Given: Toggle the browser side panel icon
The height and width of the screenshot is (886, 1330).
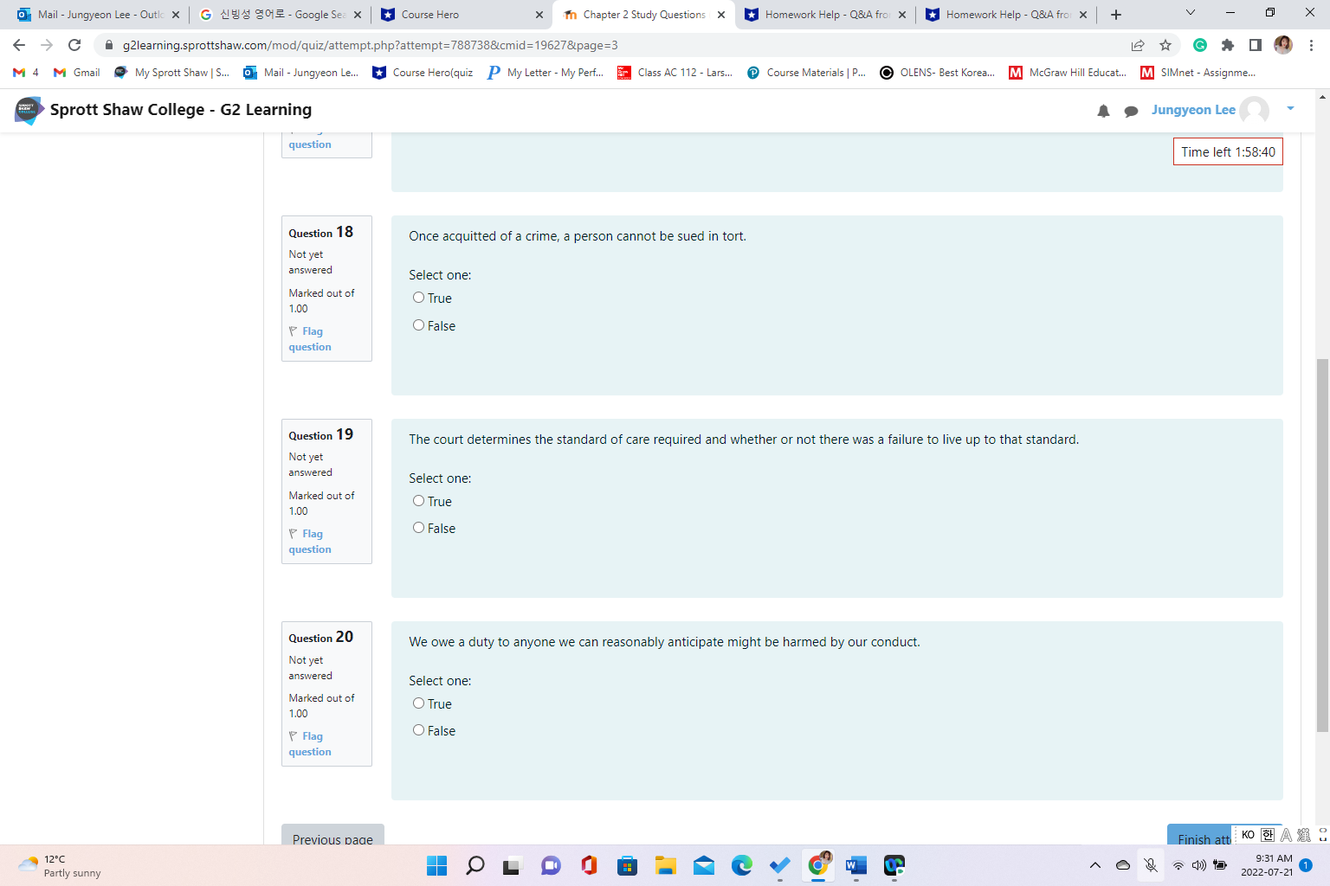Looking at the screenshot, I should (x=1256, y=45).
